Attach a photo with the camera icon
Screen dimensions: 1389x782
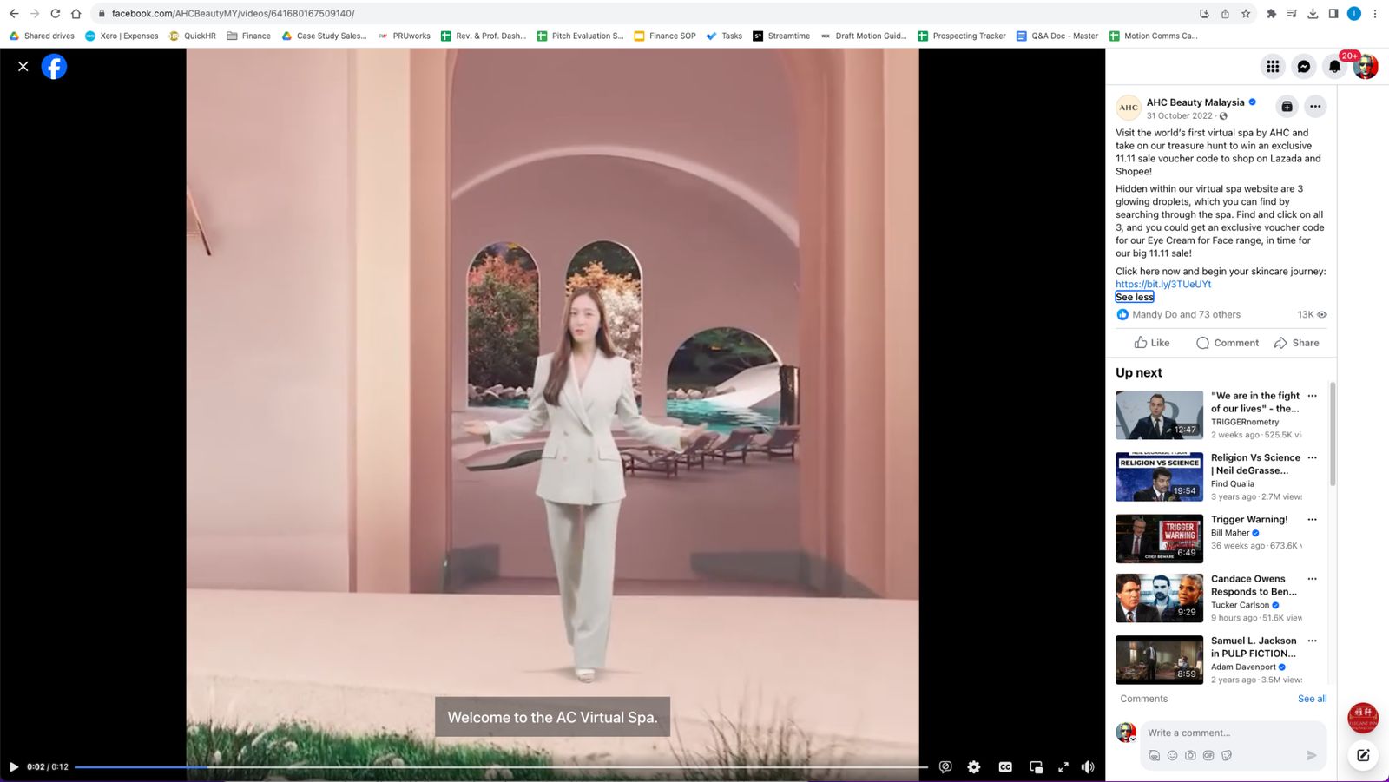coord(1190,756)
